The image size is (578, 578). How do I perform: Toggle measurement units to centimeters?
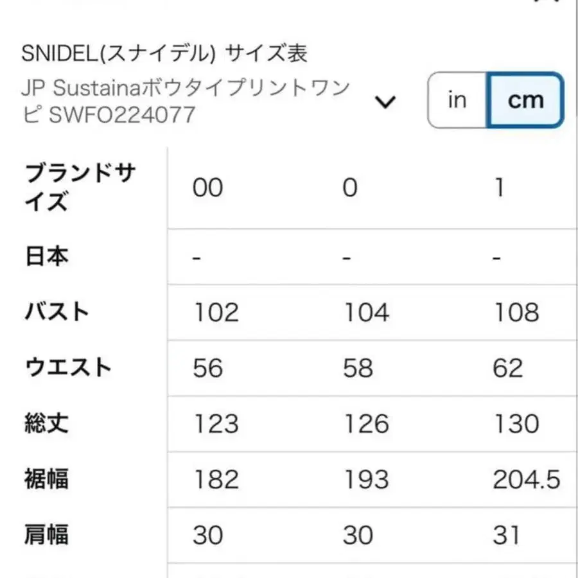click(525, 100)
